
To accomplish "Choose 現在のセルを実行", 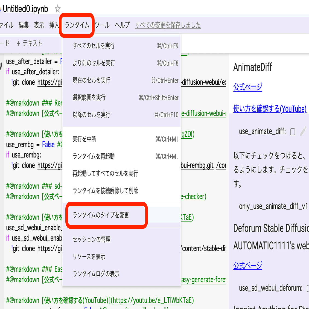I will click(x=122, y=80).
